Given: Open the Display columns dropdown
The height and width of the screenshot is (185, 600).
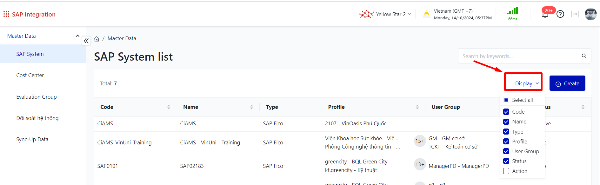Looking at the screenshot, I should pyautogui.click(x=527, y=83).
